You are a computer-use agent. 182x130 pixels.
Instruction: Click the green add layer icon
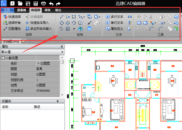tap(176, 29)
